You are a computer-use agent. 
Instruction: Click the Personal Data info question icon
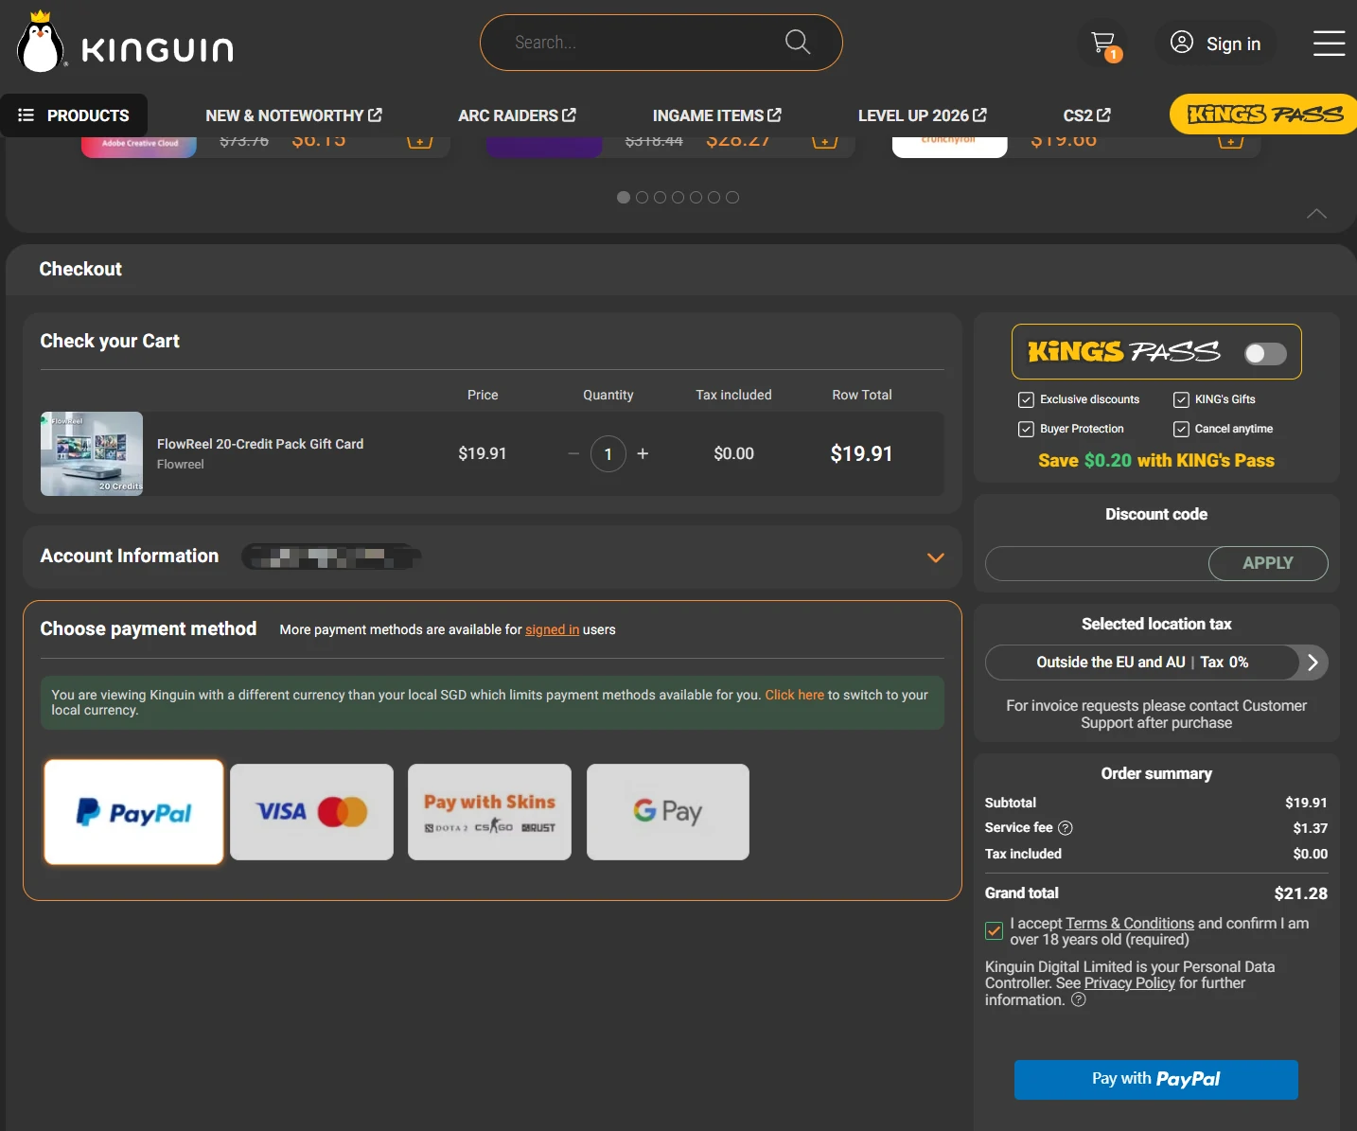click(1078, 999)
